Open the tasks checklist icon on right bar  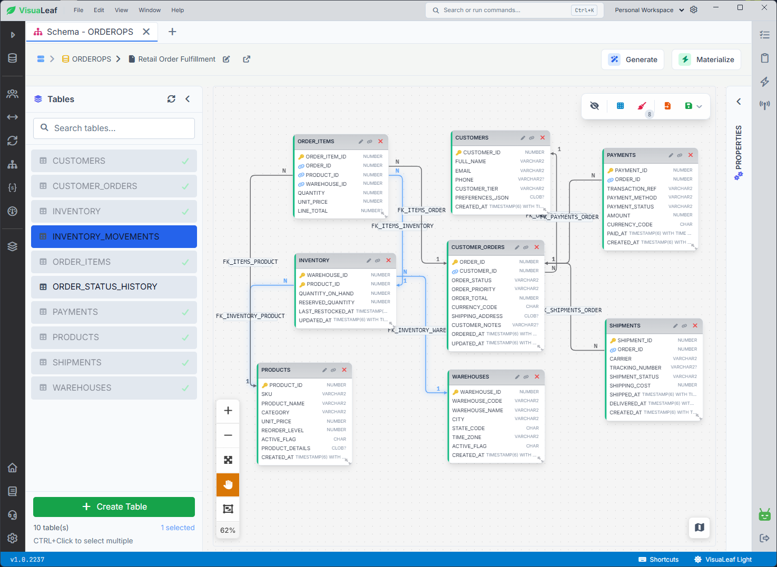click(x=765, y=35)
